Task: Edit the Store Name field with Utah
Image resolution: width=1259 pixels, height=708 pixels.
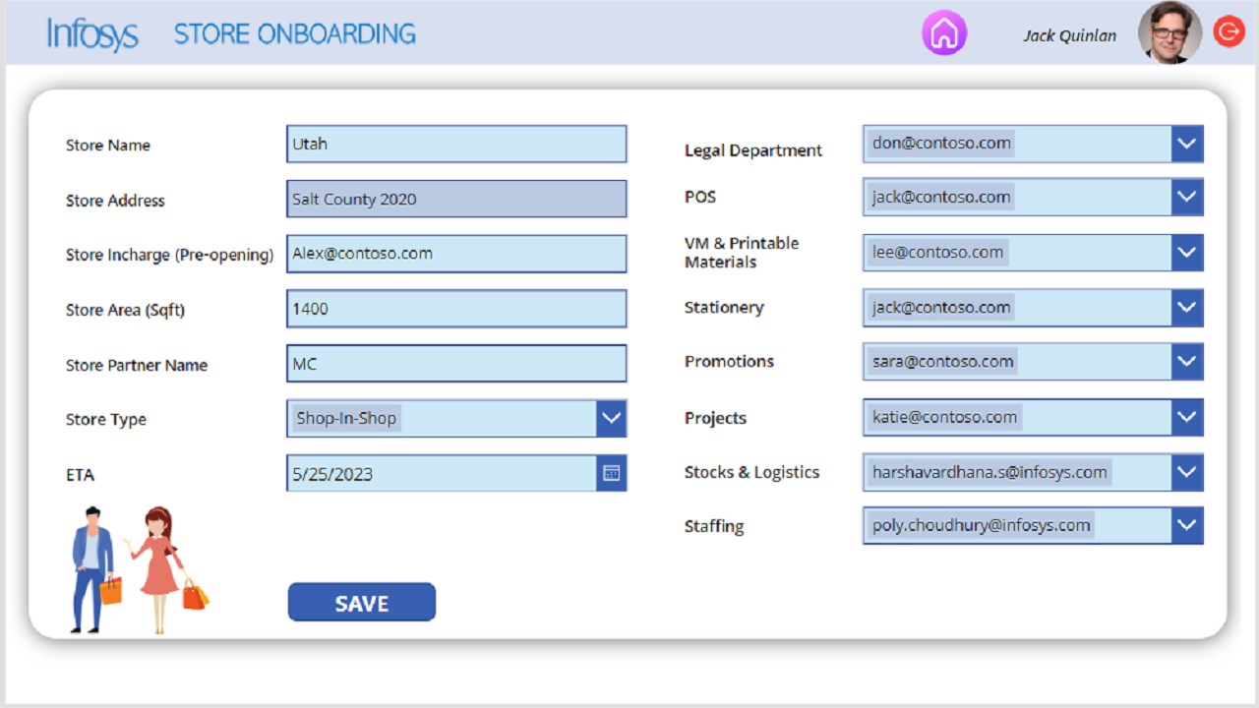Action: tap(456, 144)
